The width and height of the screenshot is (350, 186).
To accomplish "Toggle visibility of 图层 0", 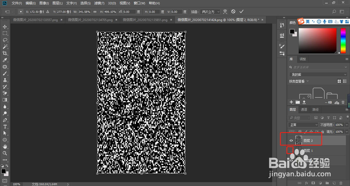I will click(291, 161).
